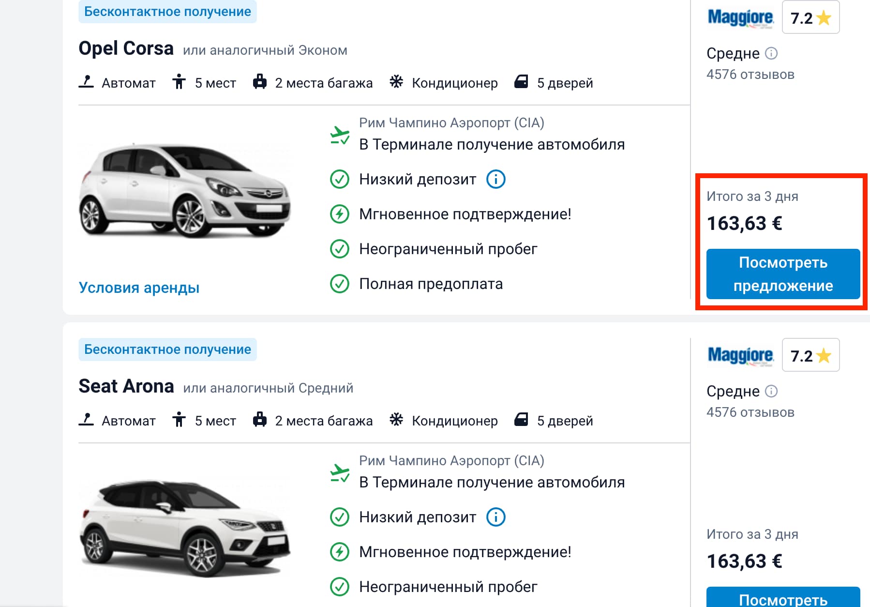Viewport: 870px width, 607px height.
Task: Click seat passenger icon for Opel Corsa
Action: [x=179, y=82]
